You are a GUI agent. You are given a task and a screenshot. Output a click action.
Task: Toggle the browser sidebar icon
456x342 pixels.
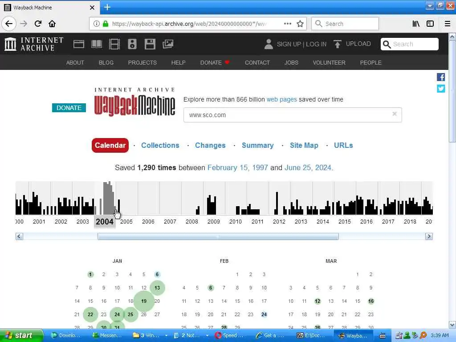coord(430,24)
